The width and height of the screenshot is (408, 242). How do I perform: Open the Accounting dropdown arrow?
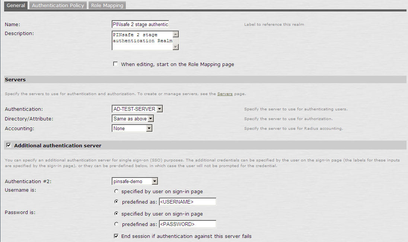click(149, 128)
